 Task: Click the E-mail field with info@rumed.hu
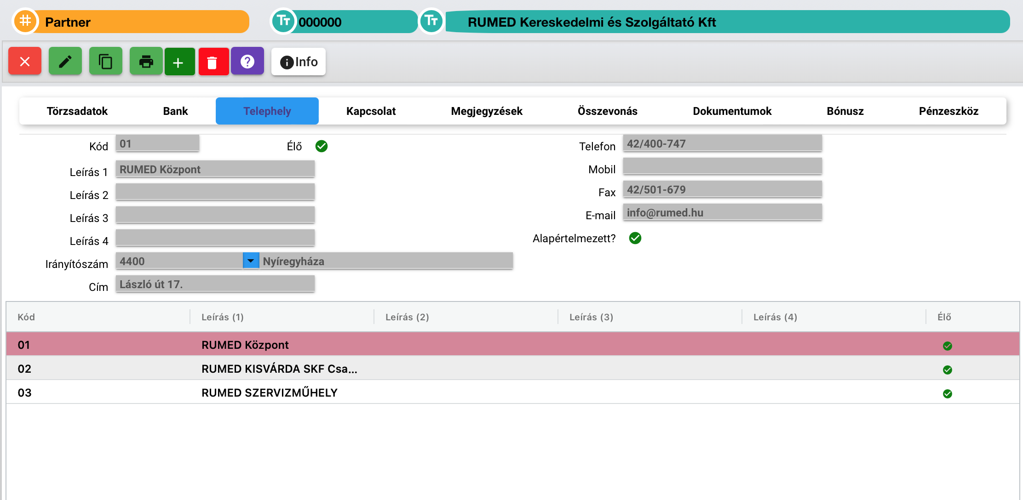click(722, 212)
